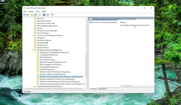Open Help via the toolbar help icon

click(x=44, y=15)
